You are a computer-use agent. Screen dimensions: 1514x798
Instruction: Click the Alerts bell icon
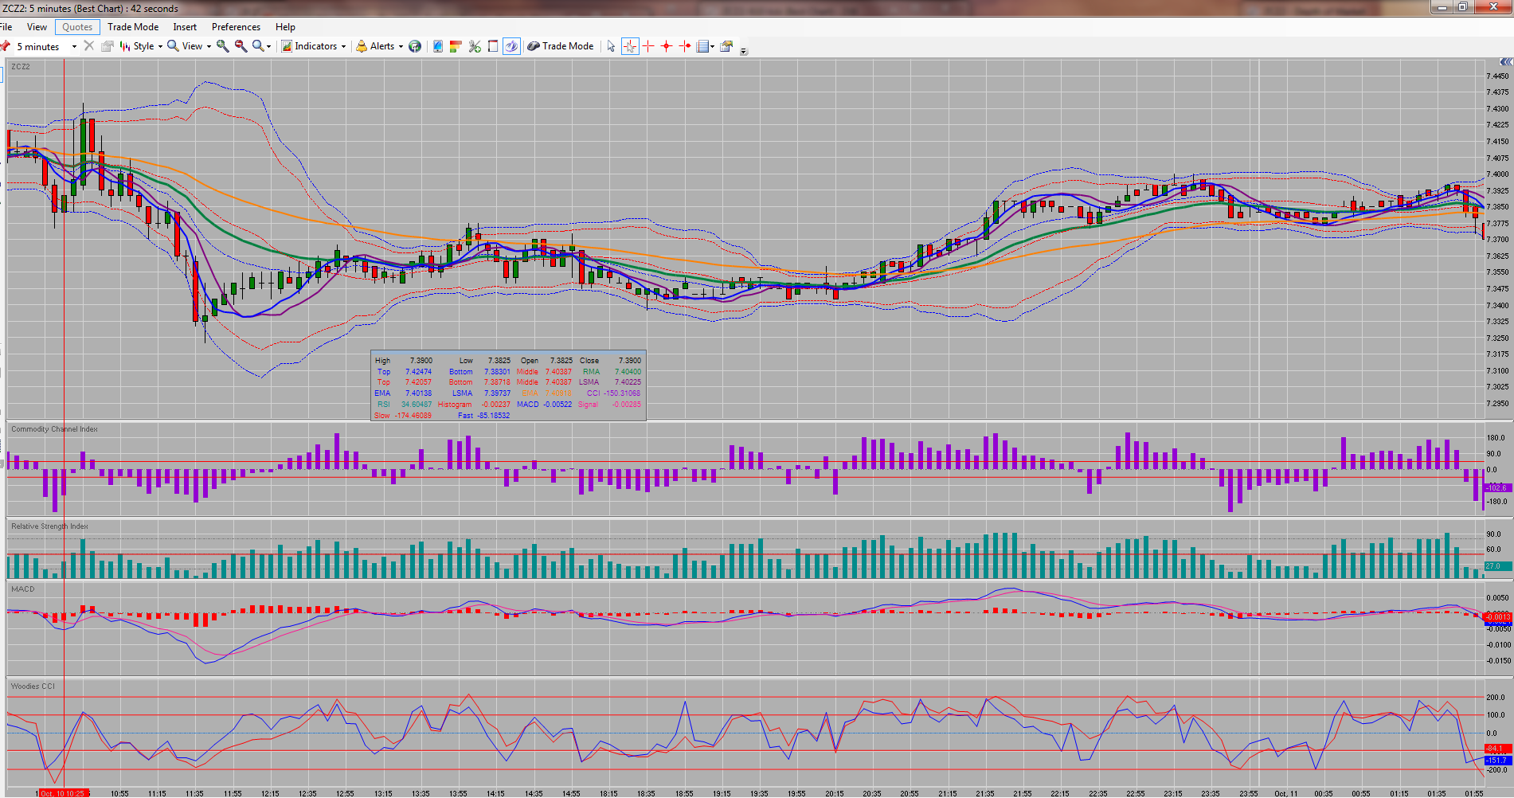pyautogui.click(x=362, y=46)
